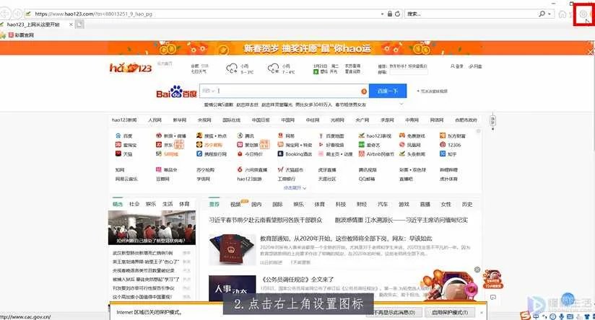Click the Sogou input method S icon in tray

coord(525,316)
